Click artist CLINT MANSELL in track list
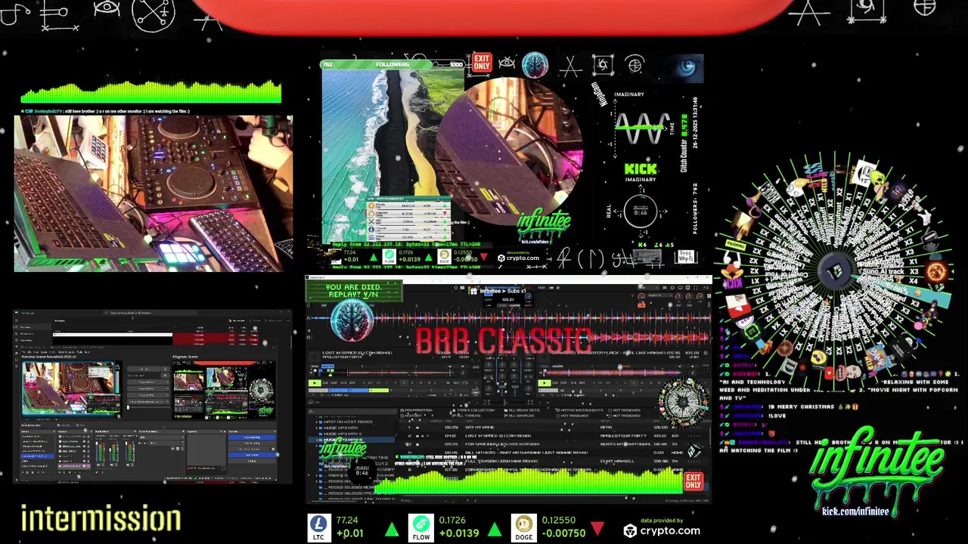Screen dimensions: 968x544 (616, 461)
